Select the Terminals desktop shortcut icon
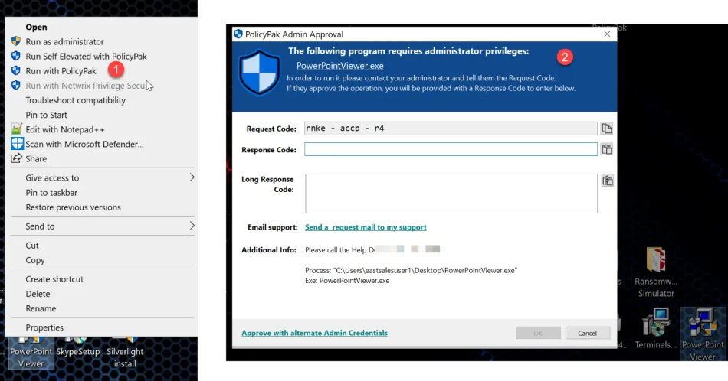 656,324
